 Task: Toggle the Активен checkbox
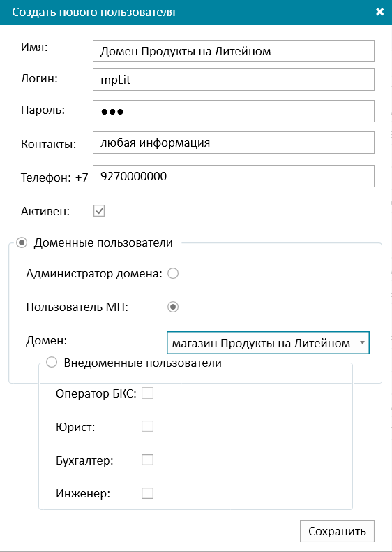[x=99, y=211]
